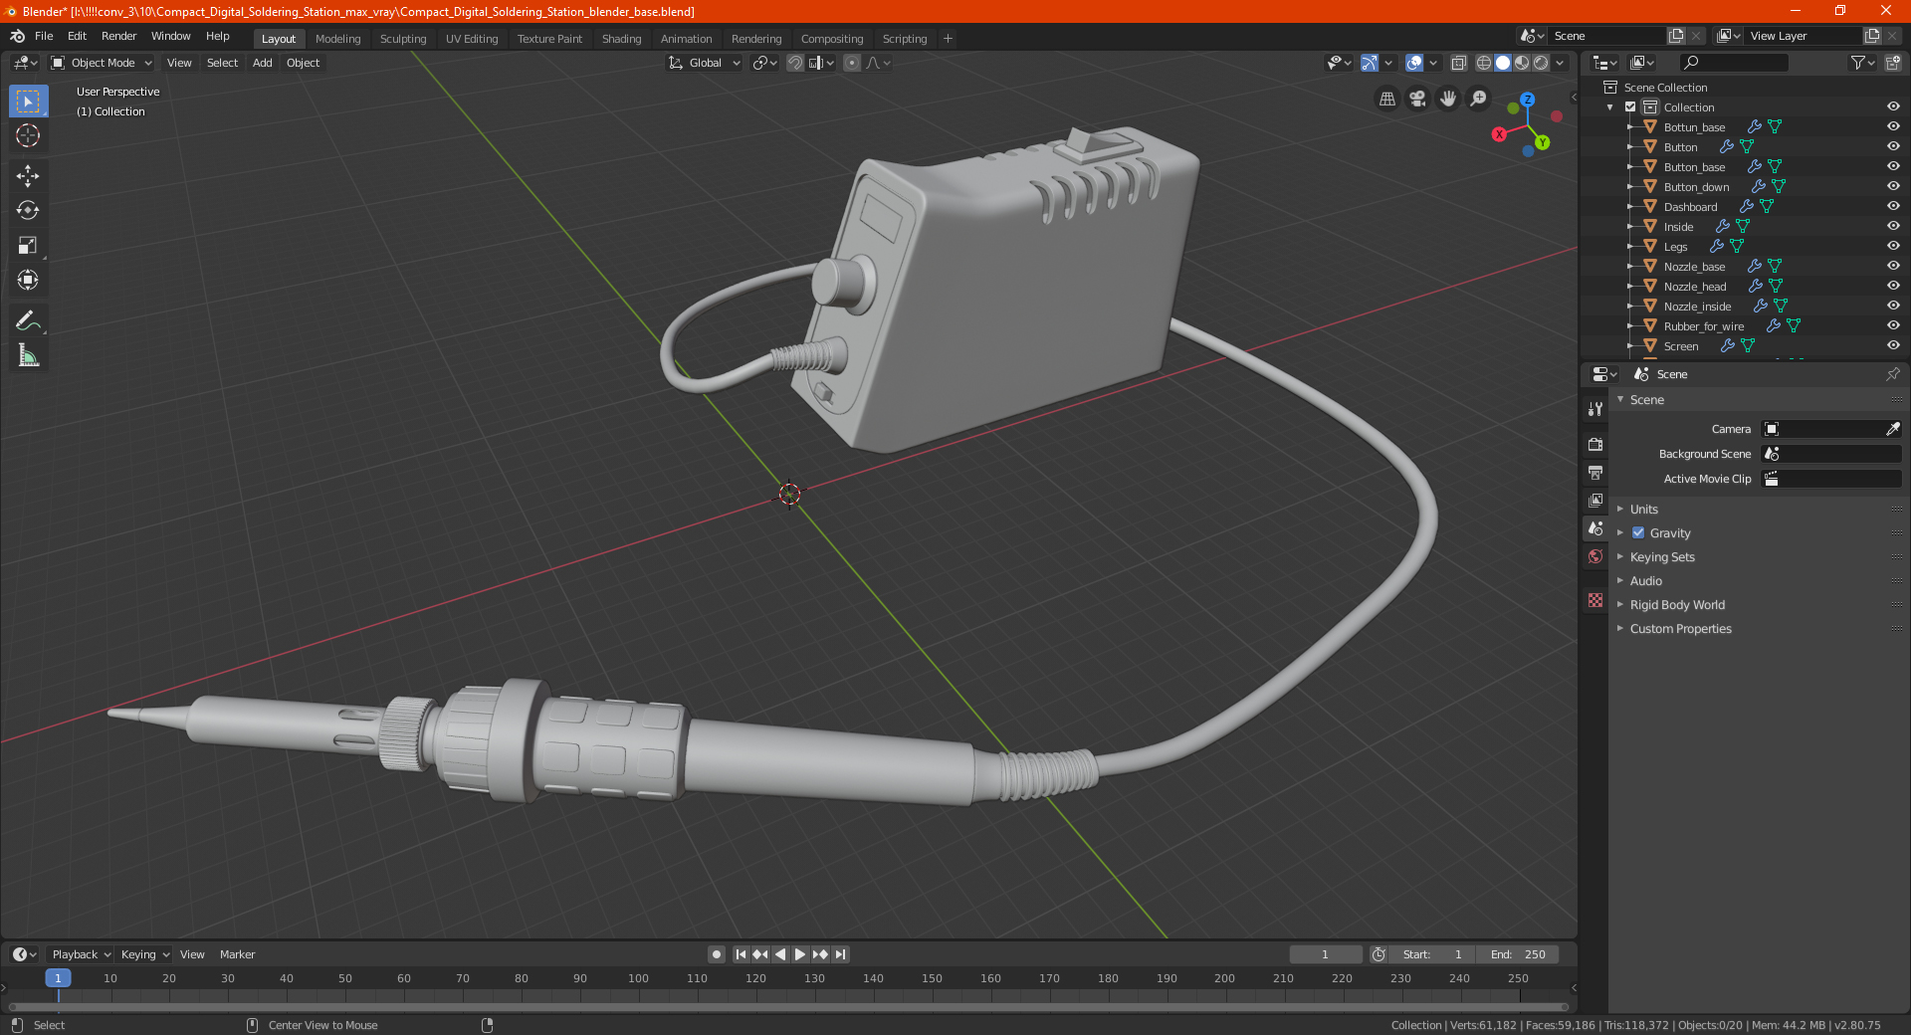Screen dimensions: 1911x1035
Task: Select the Select Box tool
Action: point(28,102)
